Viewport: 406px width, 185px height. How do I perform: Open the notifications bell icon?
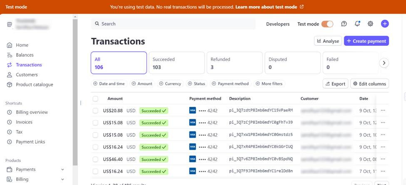click(x=357, y=24)
